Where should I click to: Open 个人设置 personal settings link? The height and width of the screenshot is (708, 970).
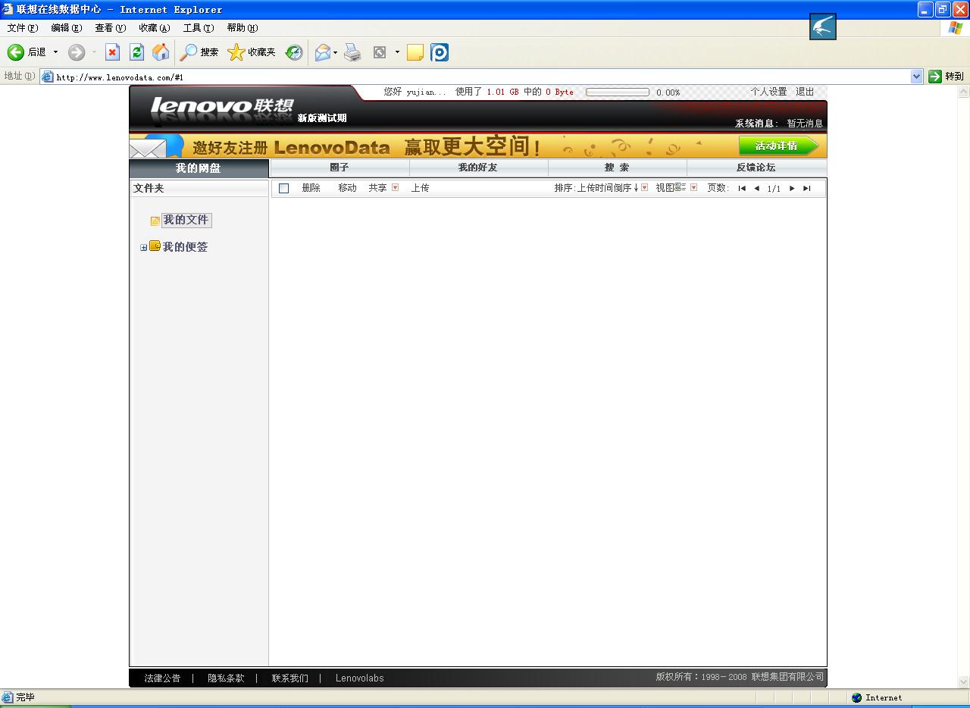point(768,92)
